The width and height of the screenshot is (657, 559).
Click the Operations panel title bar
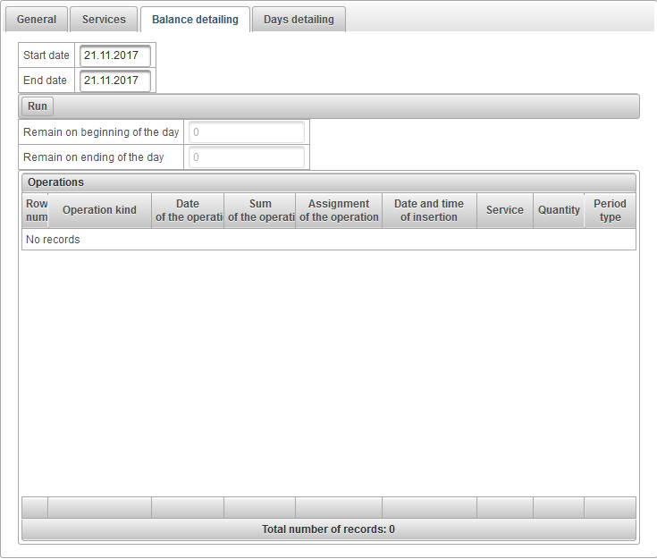tap(328, 182)
